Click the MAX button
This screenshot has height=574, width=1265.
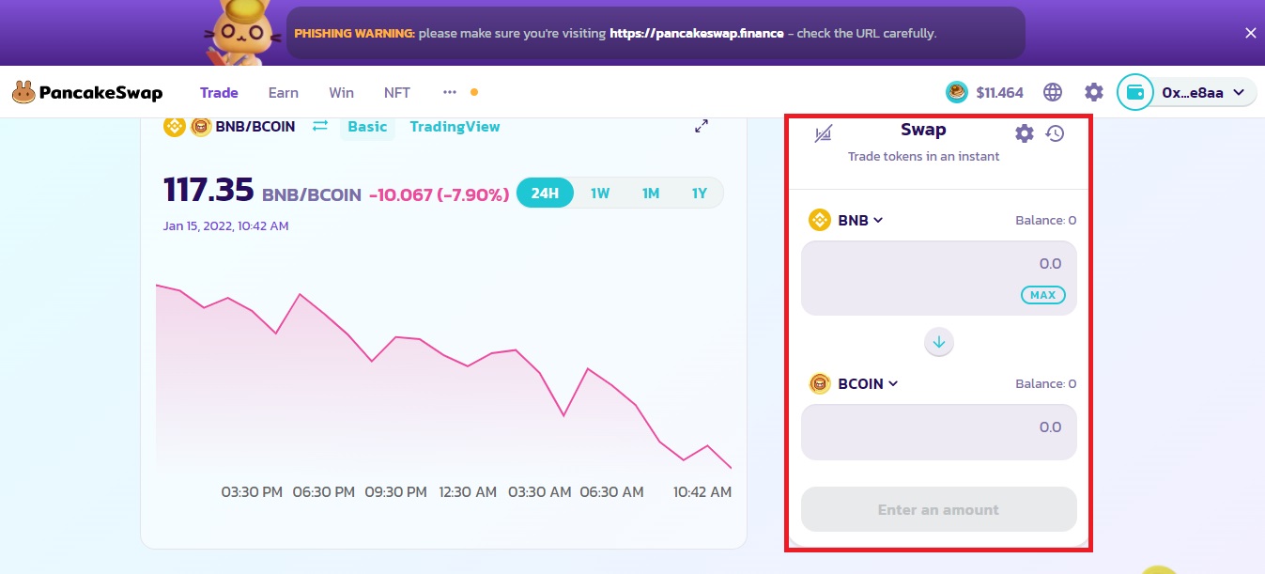point(1042,295)
